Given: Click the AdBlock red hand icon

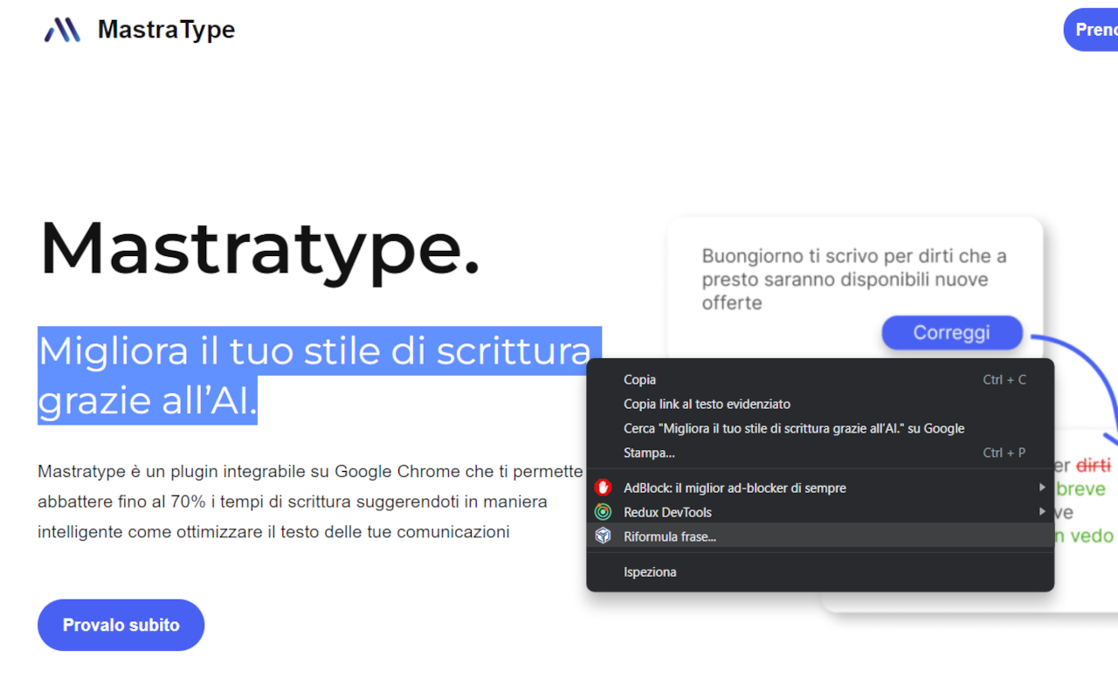Looking at the screenshot, I should coord(603,488).
